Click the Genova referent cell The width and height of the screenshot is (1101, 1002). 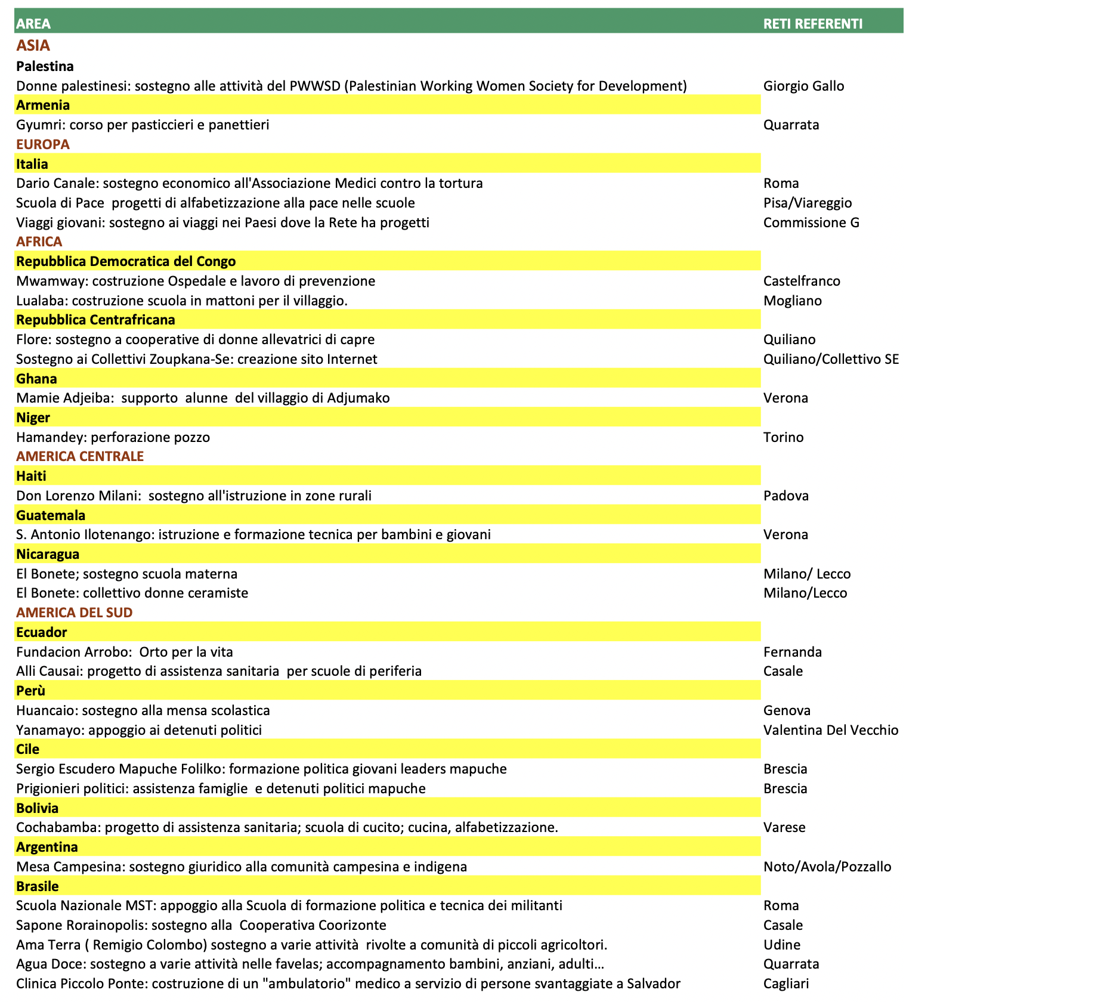(x=787, y=710)
